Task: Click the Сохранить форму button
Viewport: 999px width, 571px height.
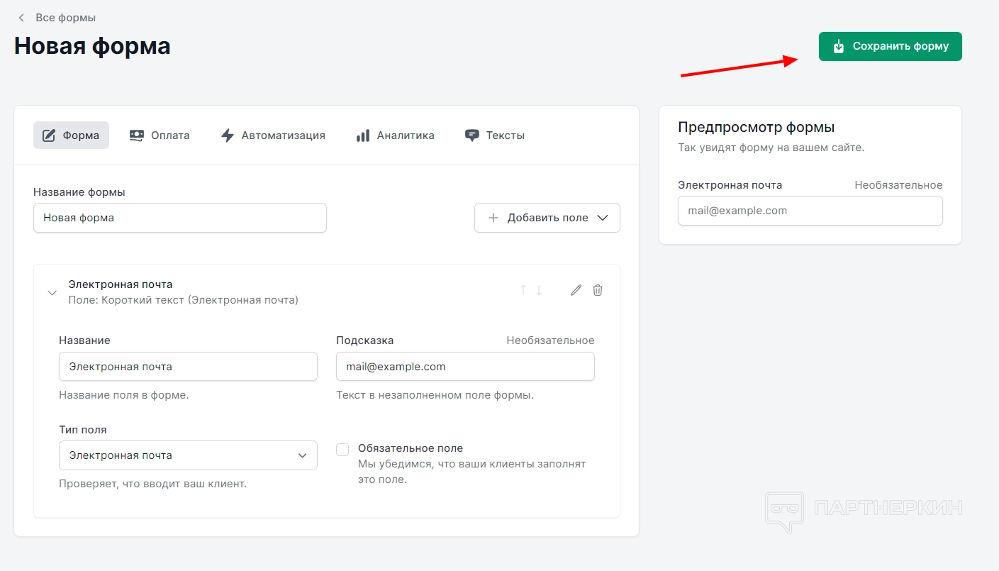Action: pos(890,46)
